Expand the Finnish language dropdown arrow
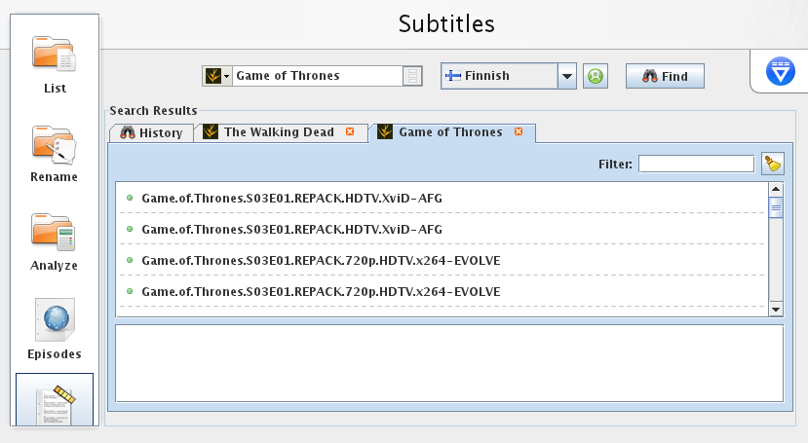Viewport: 808px width, 443px height. [567, 76]
